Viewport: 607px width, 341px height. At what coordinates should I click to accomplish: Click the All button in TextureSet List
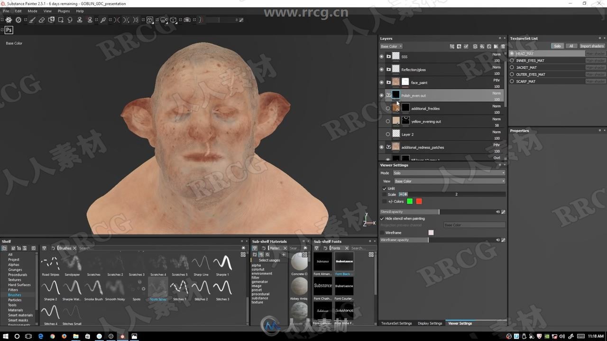(x=571, y=46)
